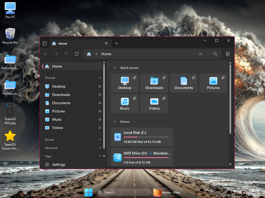The image size is (265, 198).
Task: Collapse the Quick access section chevron
Action: click(x=115, y=68)
